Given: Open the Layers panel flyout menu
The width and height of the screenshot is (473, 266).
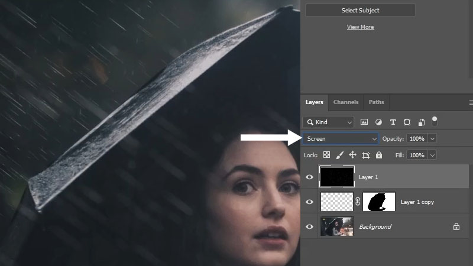Looking at the screenshot, I should point(471,102).
